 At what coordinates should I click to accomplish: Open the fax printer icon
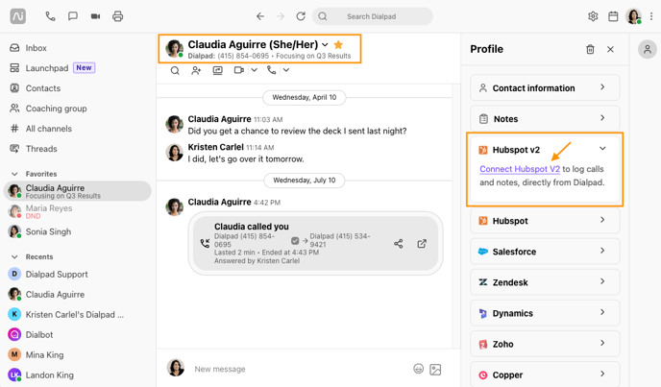coord(117,16)
